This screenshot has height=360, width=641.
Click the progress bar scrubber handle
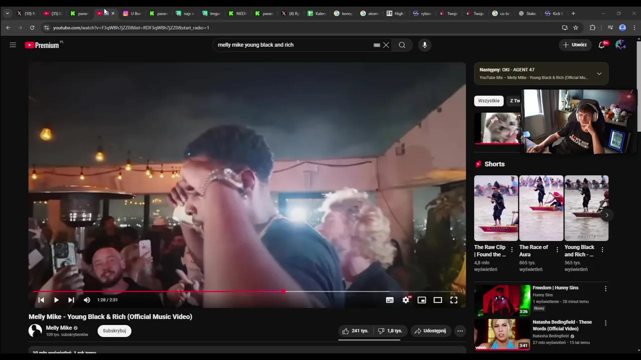point(283,291)
